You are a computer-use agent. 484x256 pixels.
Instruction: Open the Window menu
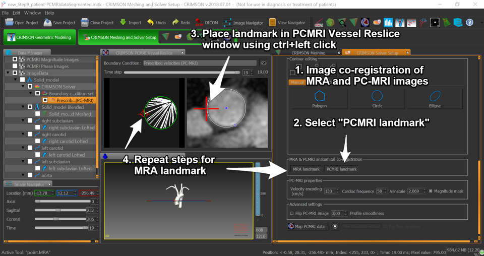tap(32, 13)
